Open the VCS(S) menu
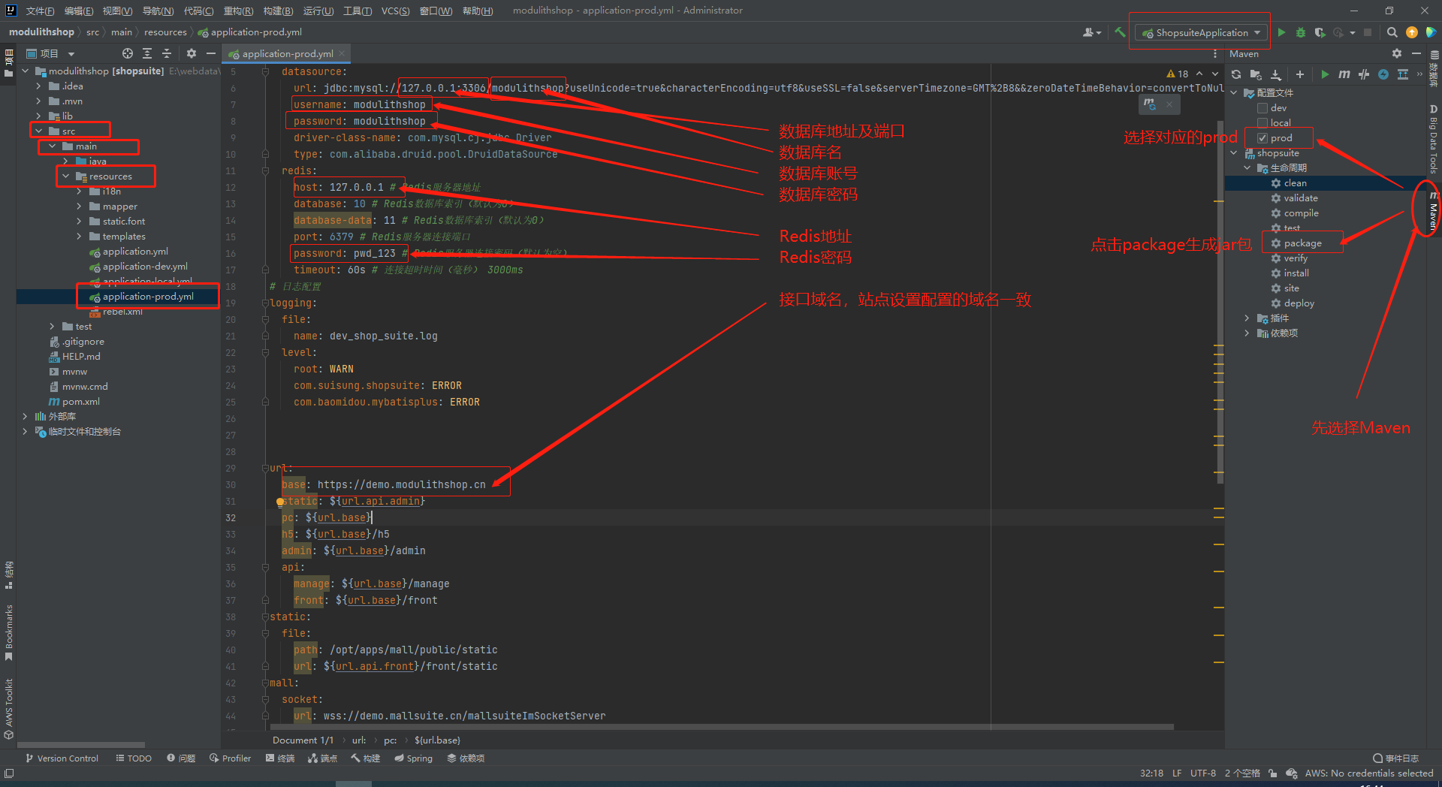 [395, 11]
